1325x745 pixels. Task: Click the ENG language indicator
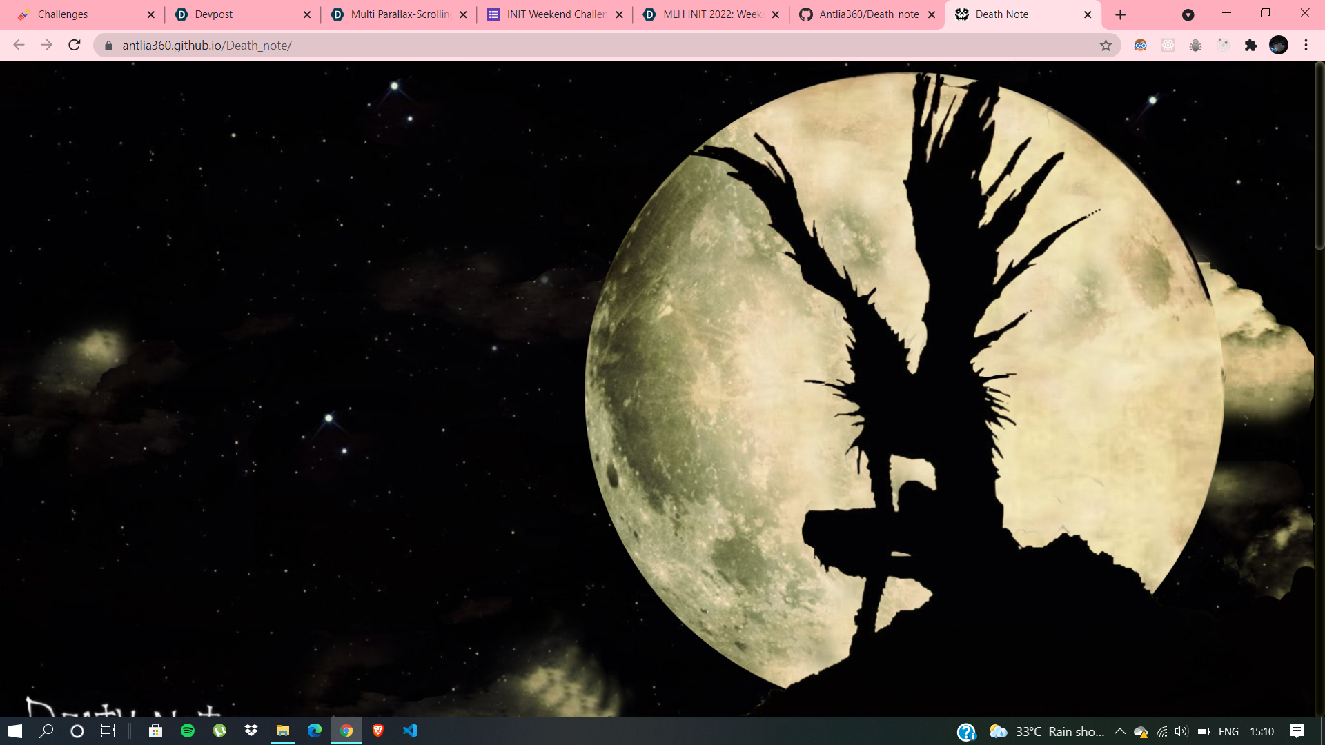click(x=1228, y=731)
